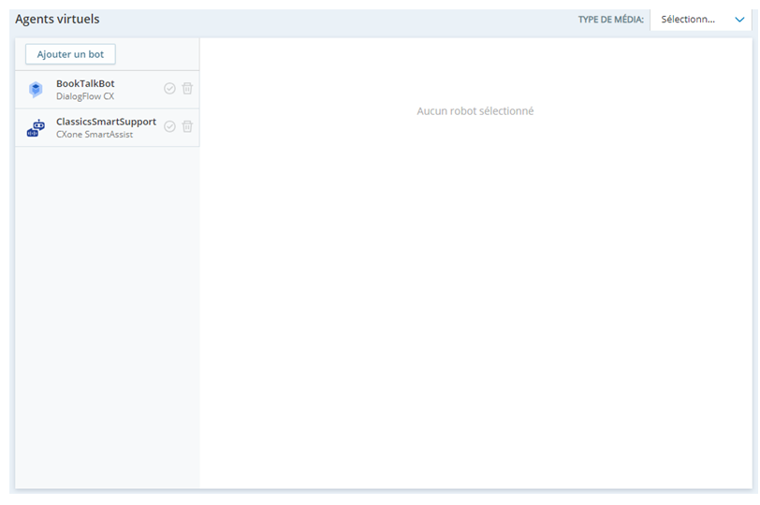
Task: Select the ClassicsSmartSupport name in list
Action: (x=106, y=122)
